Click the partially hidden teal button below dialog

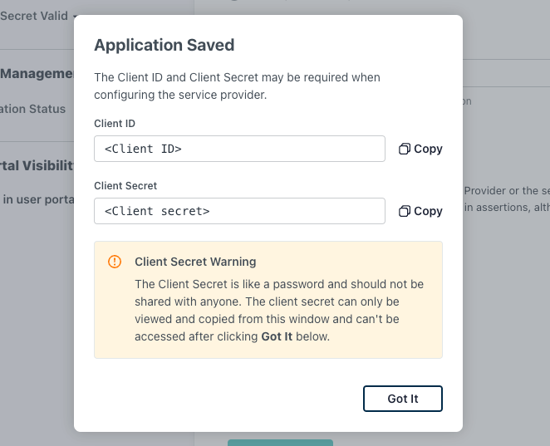(280, 442)
